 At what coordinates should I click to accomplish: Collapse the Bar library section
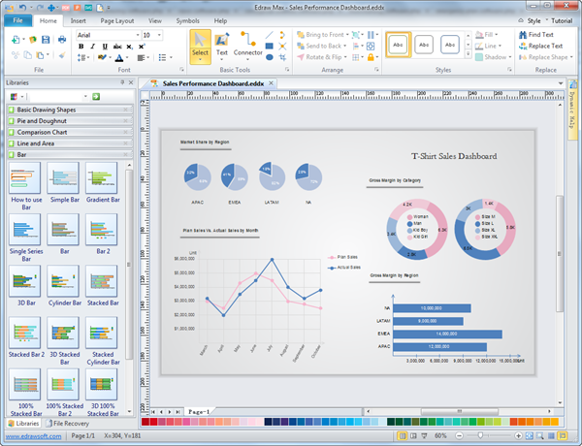pos(128,154)
